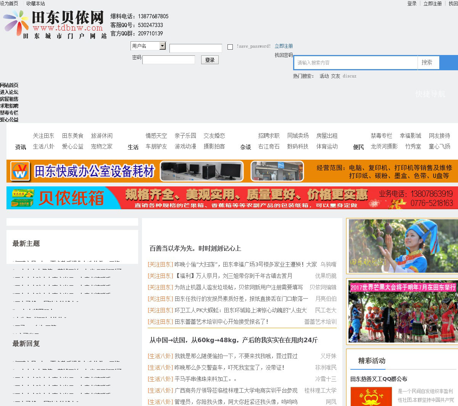Click 快捷导航 quick navigation
This screenshot has width=458, height=406.
pyautogui.click(x=430, y=94)
